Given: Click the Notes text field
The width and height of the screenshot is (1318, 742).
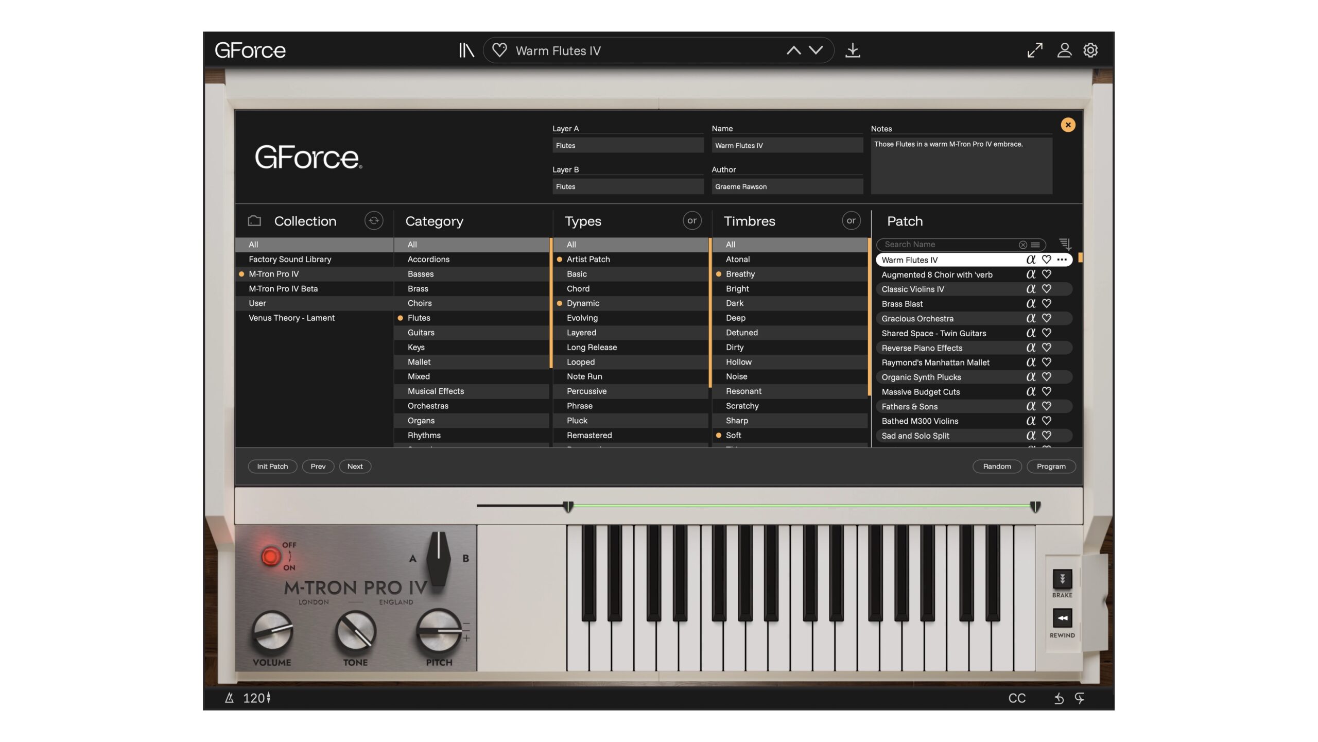Looking at the screenshot, I should (x=961, y=166).
